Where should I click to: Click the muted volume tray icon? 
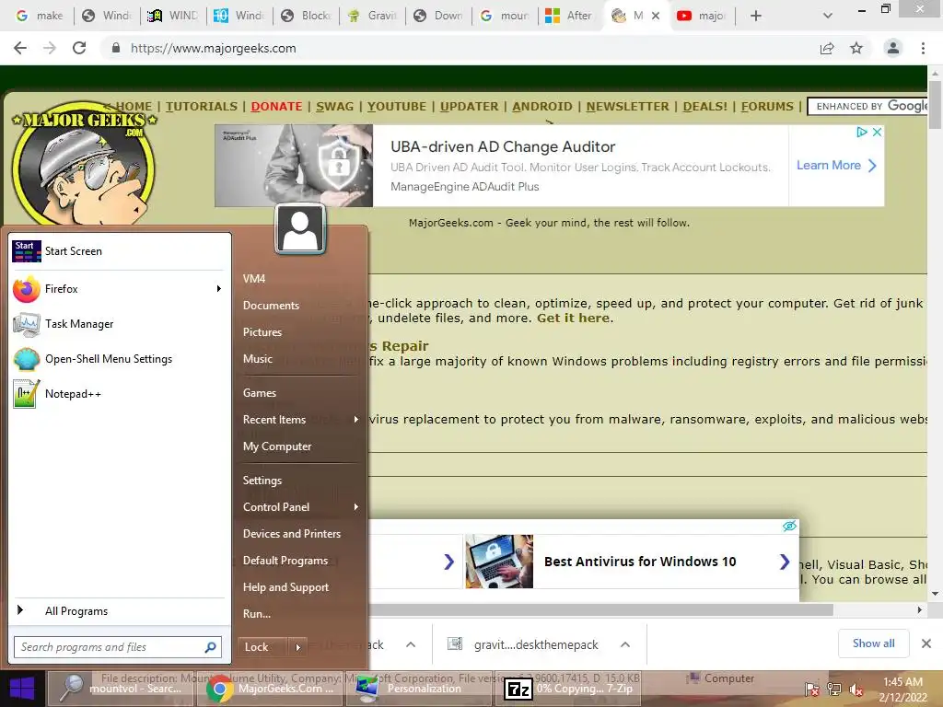pos(856,690)
